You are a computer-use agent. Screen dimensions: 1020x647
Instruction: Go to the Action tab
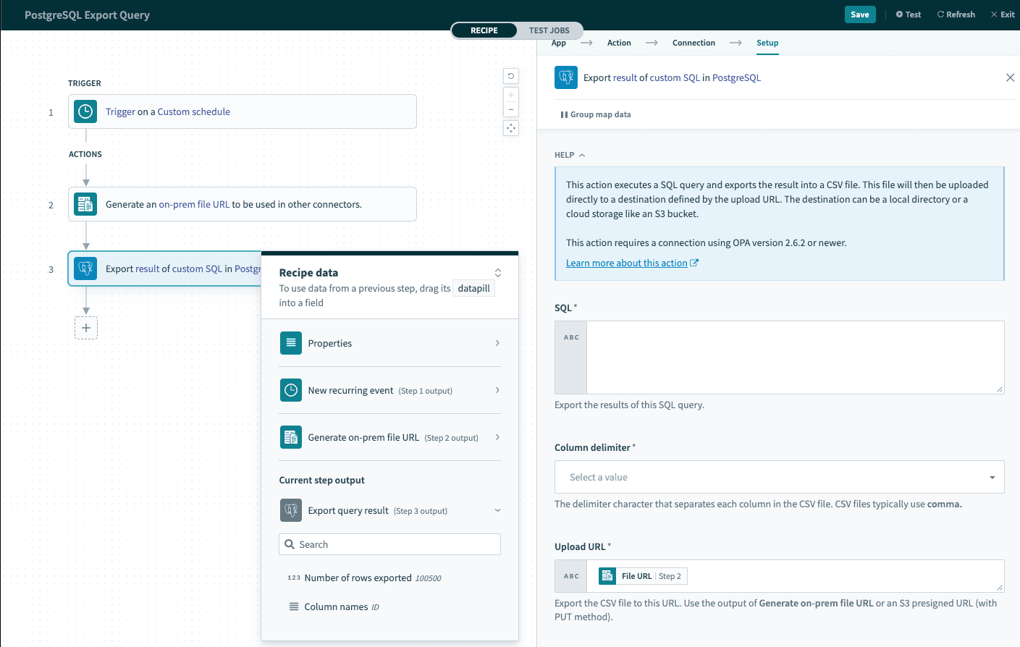(619, 43)
